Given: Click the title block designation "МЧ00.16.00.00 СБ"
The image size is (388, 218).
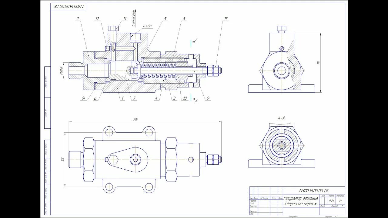Looking at the screenshot, I should pyautogui.click(x=314, y=191).
